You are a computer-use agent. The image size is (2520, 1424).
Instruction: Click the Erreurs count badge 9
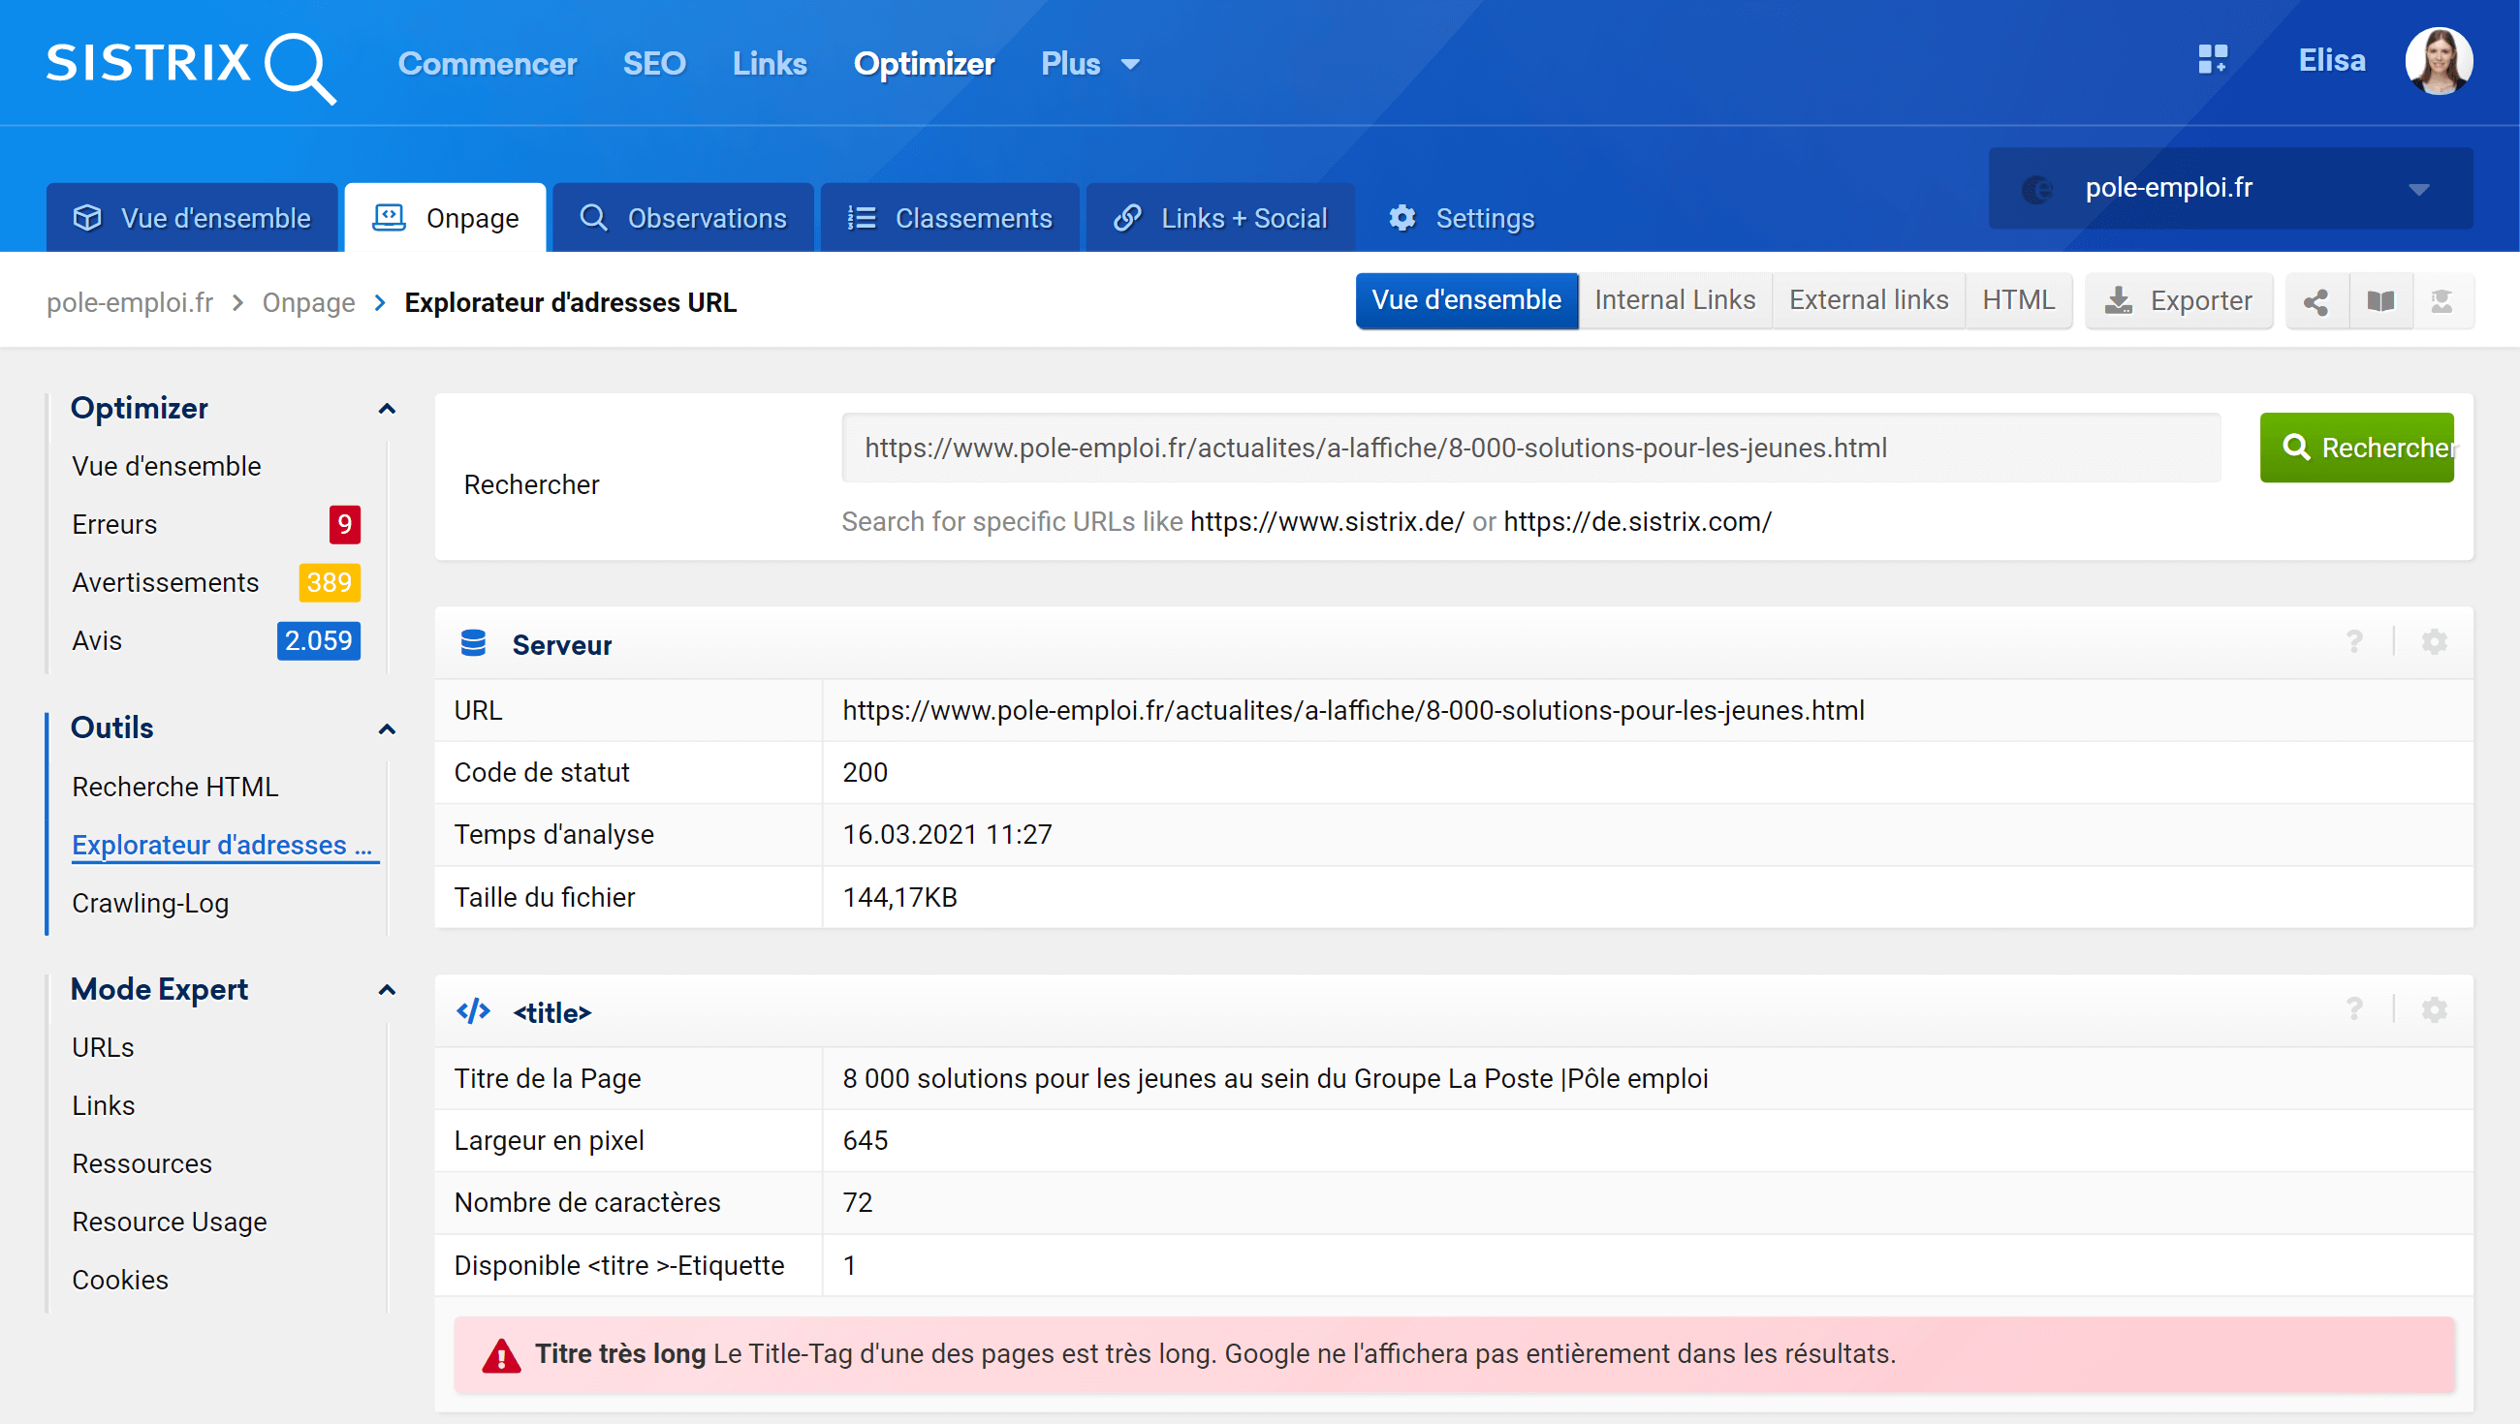[344, 524]
